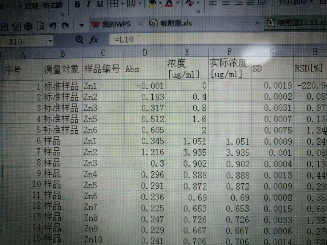Undo the last action
The image size is (327, 245).
(x=53, y=26)
